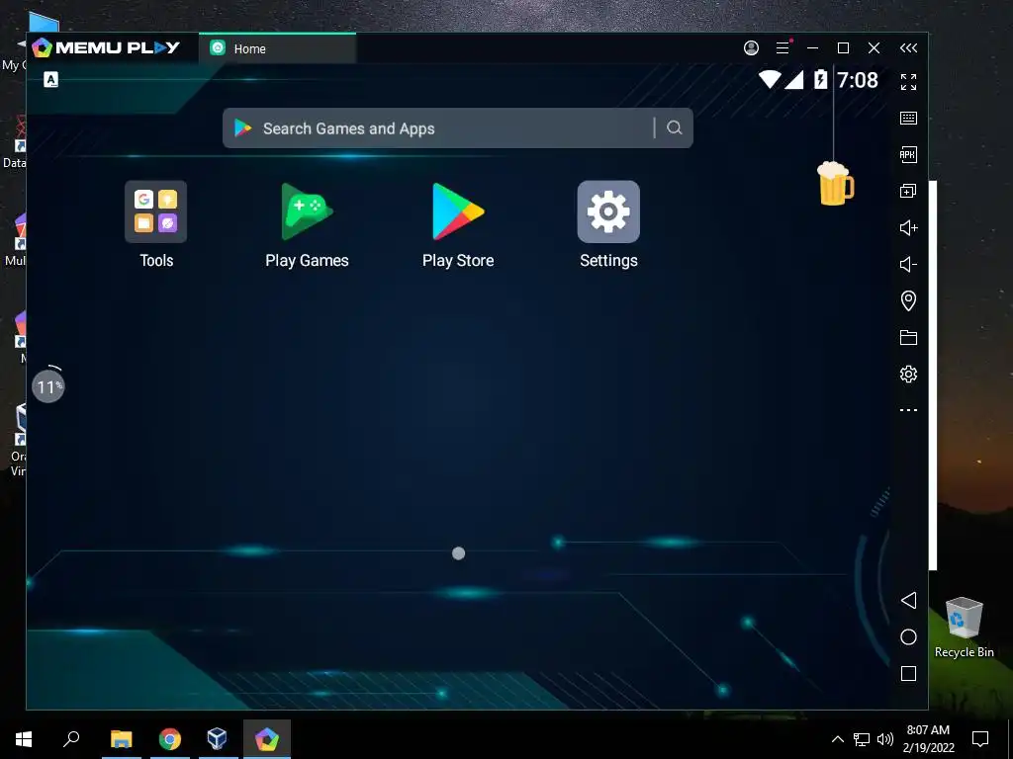Open File Explorer from the taskbar

tap(121, 739)
